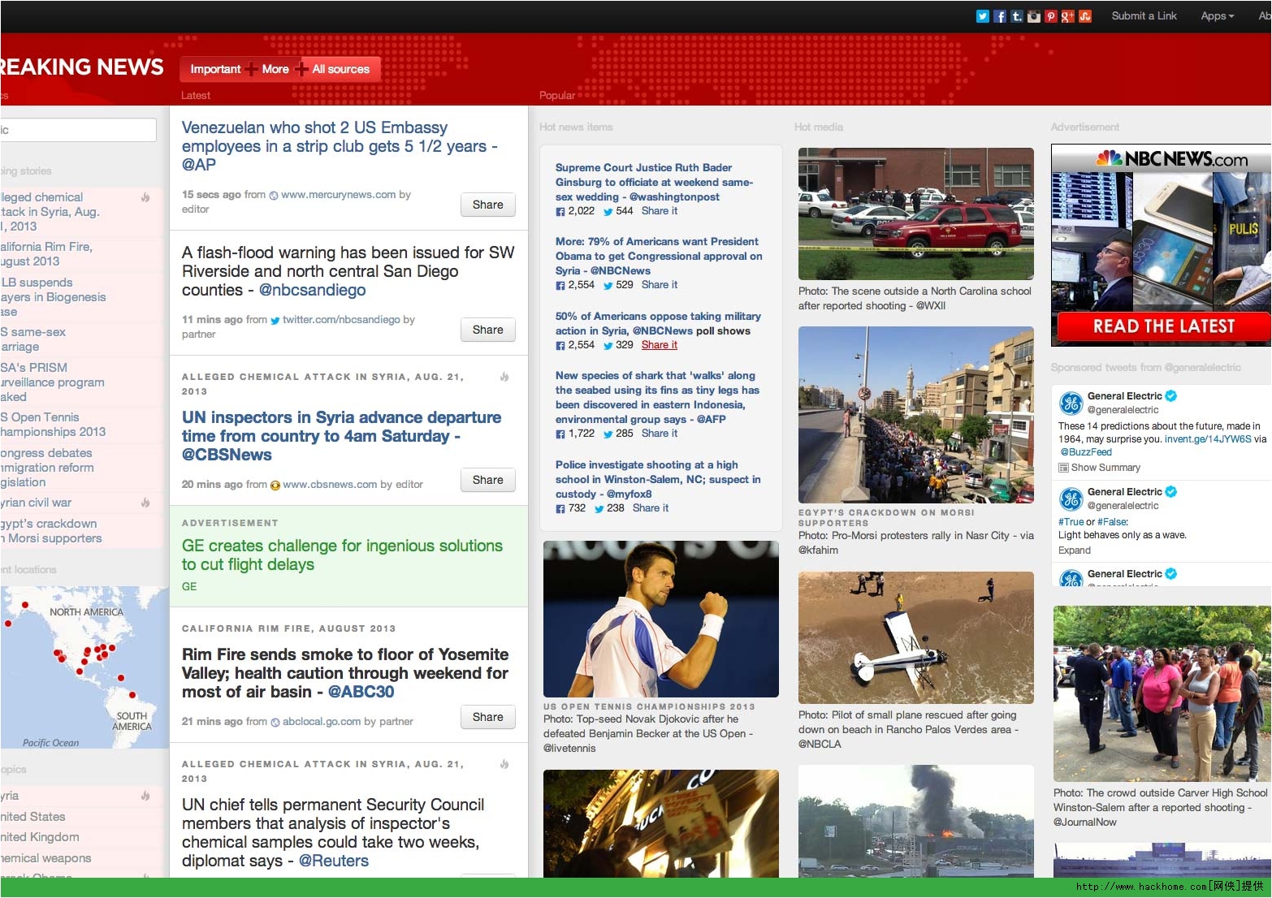Viewport: 1272px width, 898px height.
Task: Select the All sources filter
Action: click(x=340, y=69)
